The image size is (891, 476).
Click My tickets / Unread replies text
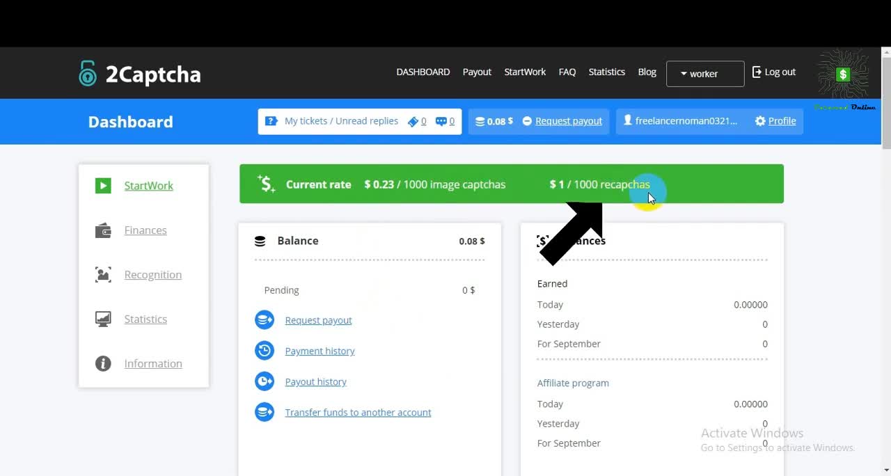pos(341,121)
